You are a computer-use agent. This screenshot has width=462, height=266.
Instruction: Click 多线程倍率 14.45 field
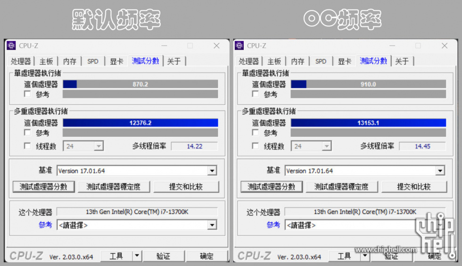point(422,146)
